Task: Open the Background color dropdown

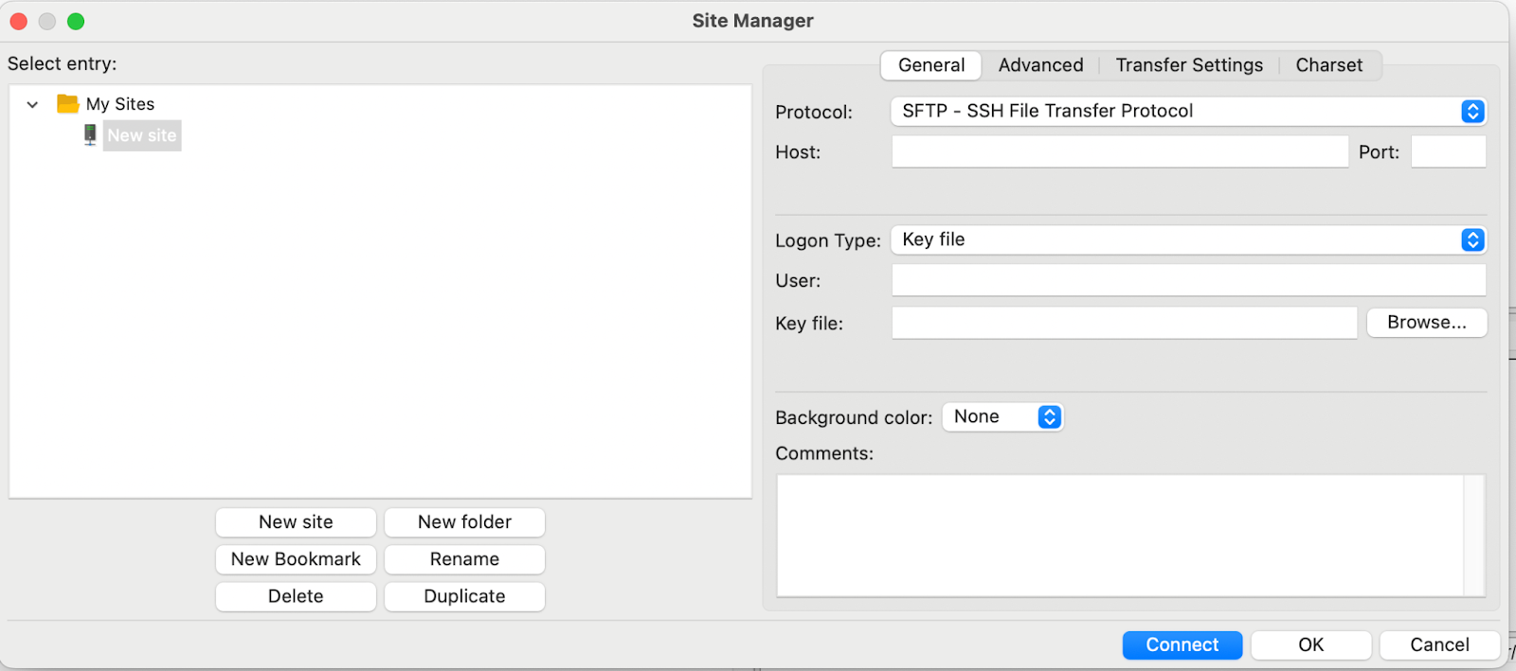Action: click(1002, 416)
